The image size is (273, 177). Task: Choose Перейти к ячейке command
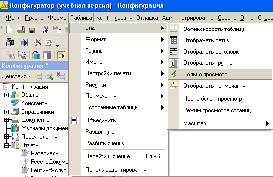[118, 156]
